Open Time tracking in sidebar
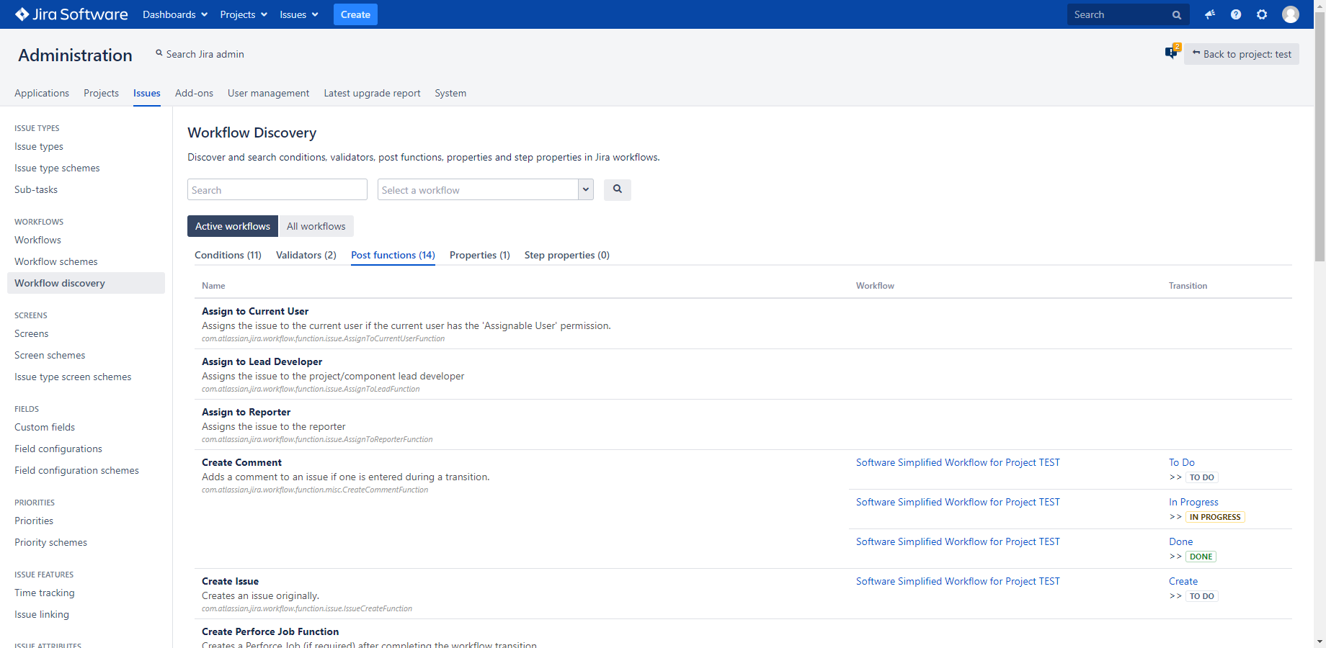 click(x=45, y=593)
